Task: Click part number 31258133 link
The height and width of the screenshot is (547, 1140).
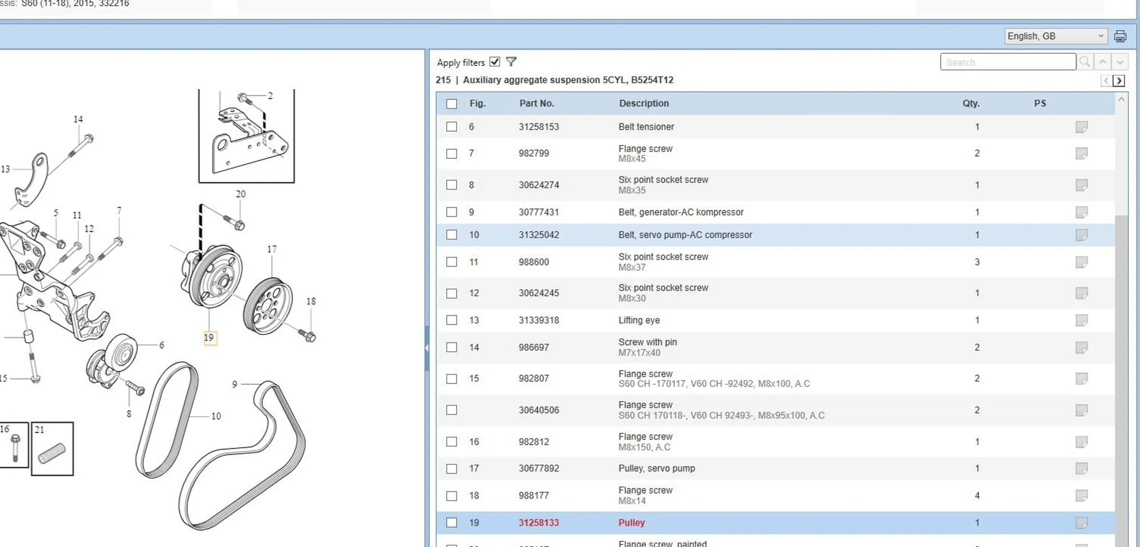Action: point(538,522)
